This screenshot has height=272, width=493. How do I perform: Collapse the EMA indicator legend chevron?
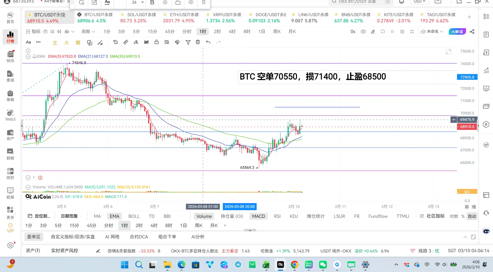tap(28, 56)
